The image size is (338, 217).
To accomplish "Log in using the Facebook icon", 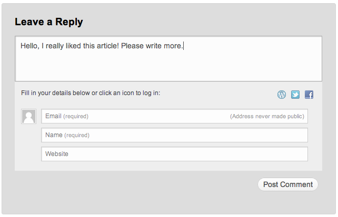I will coord(309,95).
